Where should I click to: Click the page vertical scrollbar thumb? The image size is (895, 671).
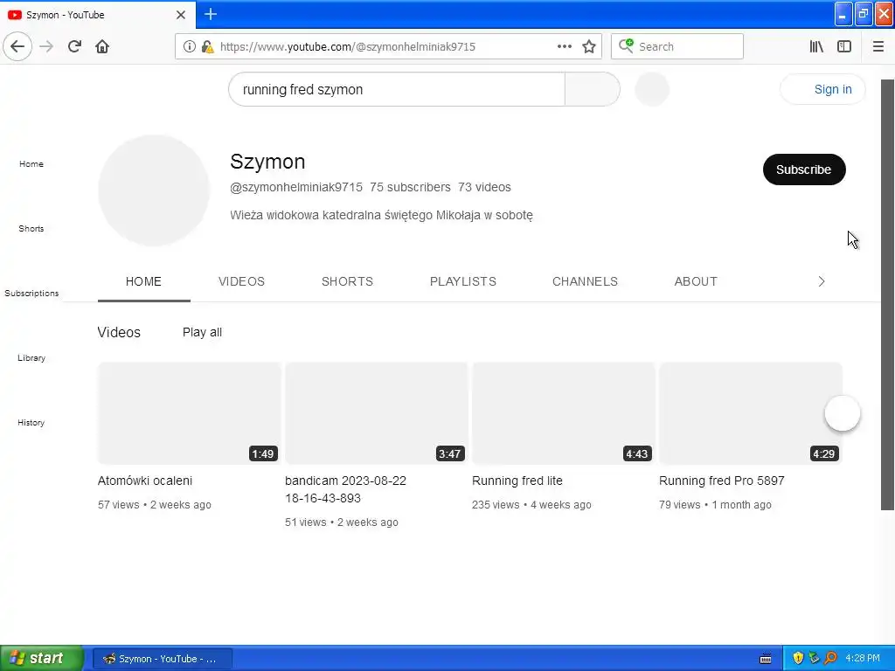pos(887,295)
